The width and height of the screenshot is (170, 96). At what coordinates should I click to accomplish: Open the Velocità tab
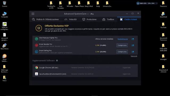pos(70,19)
